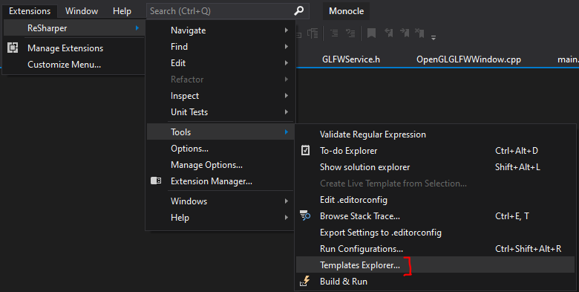Click the Build & Run lightning icon
This screenshot has width=579, height=292.
coord(305,282)
